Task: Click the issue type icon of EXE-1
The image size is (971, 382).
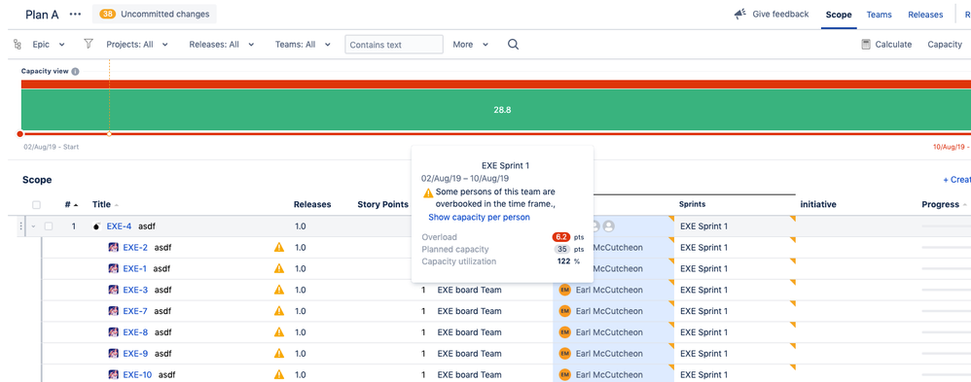Action: coord(113,268)
